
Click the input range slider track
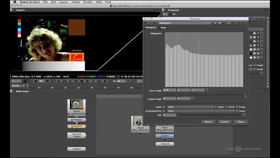point(204,94)
